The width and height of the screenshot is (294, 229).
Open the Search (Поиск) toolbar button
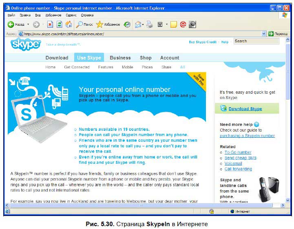coord(84,24)
